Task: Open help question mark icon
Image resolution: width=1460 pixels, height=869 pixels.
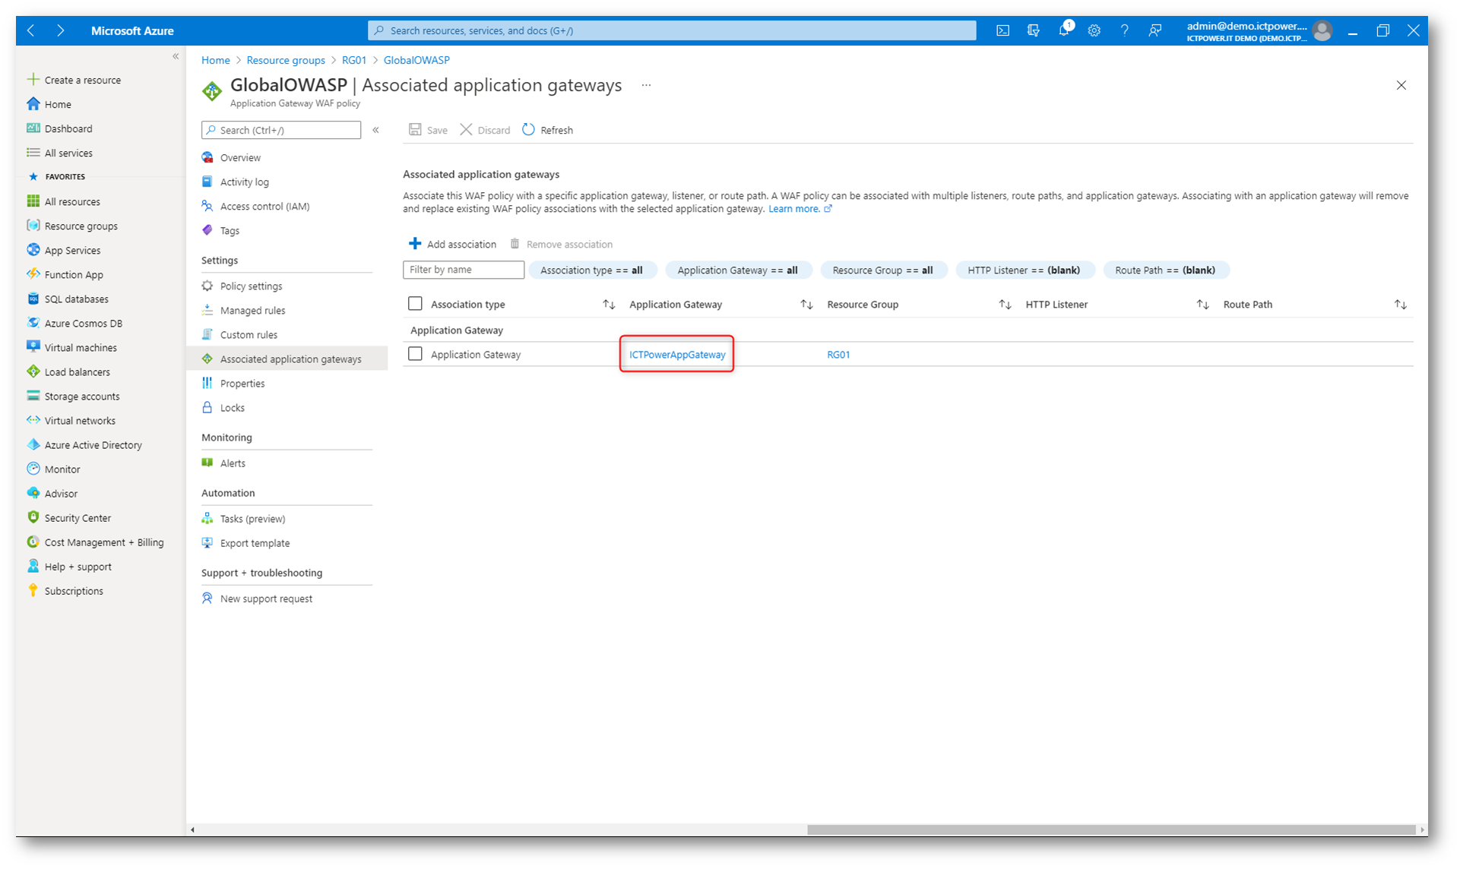Action: coord(1124,30)
